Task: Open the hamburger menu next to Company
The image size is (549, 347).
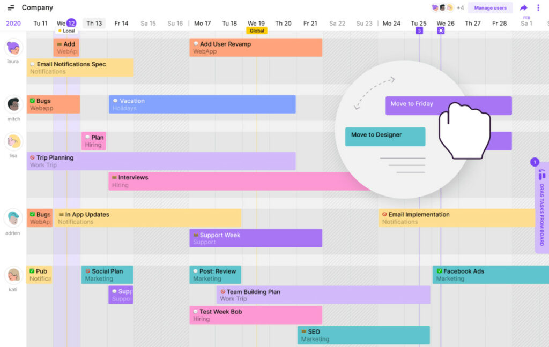Action: click(x=11, y=8)
